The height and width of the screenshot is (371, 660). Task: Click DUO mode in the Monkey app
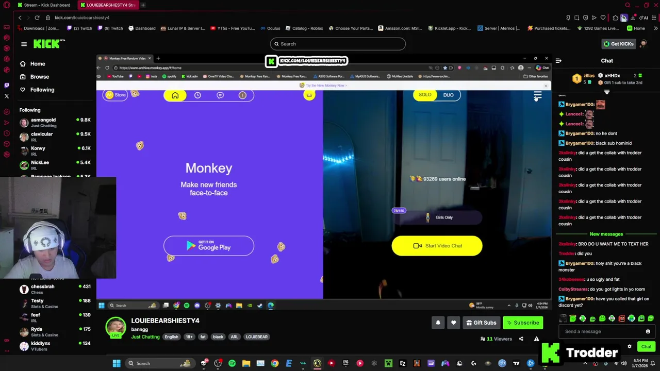click(448, 95)
